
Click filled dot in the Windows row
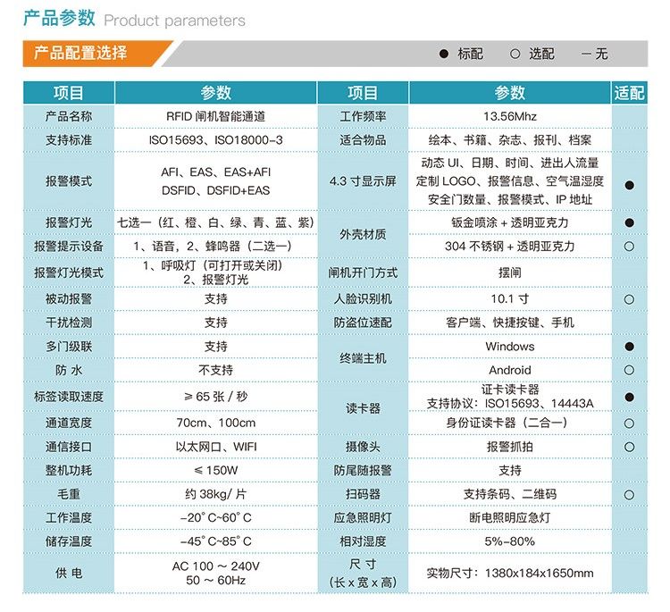pyautogui.click(x=629, y=347)
